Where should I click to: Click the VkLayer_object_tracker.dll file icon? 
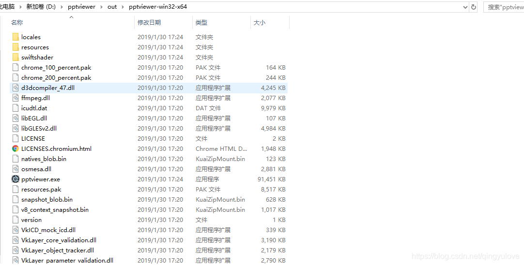pyautogui.click(x=15, y=250)
